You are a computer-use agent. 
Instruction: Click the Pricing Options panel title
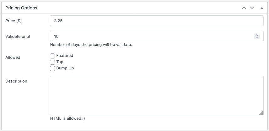pos(21,8)
